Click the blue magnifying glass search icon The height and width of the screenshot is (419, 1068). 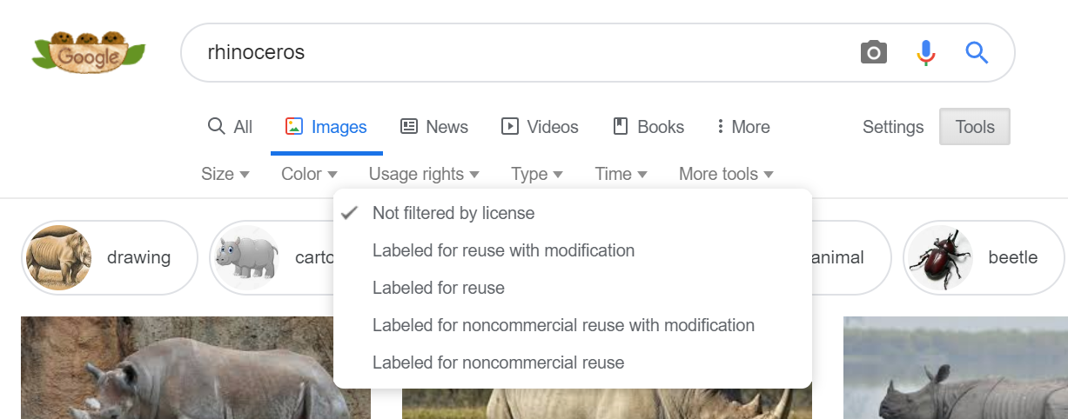[x=977, y=53]
